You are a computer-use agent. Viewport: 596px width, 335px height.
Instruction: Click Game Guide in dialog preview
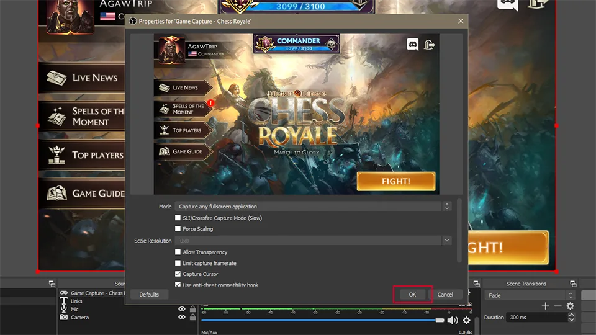tap(183, 151)
